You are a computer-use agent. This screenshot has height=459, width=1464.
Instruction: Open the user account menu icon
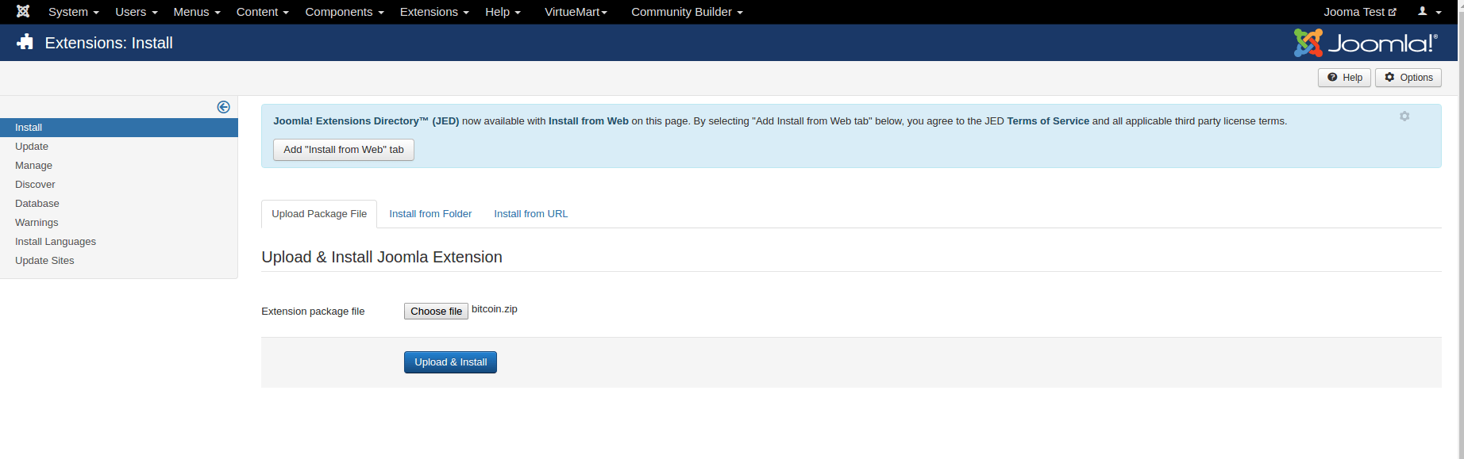tap(1429, 12)
